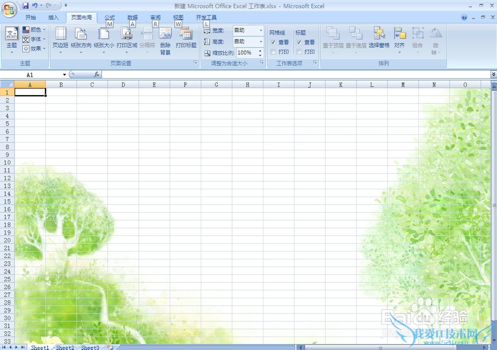Click the Help question mark icon

(464, 17)
